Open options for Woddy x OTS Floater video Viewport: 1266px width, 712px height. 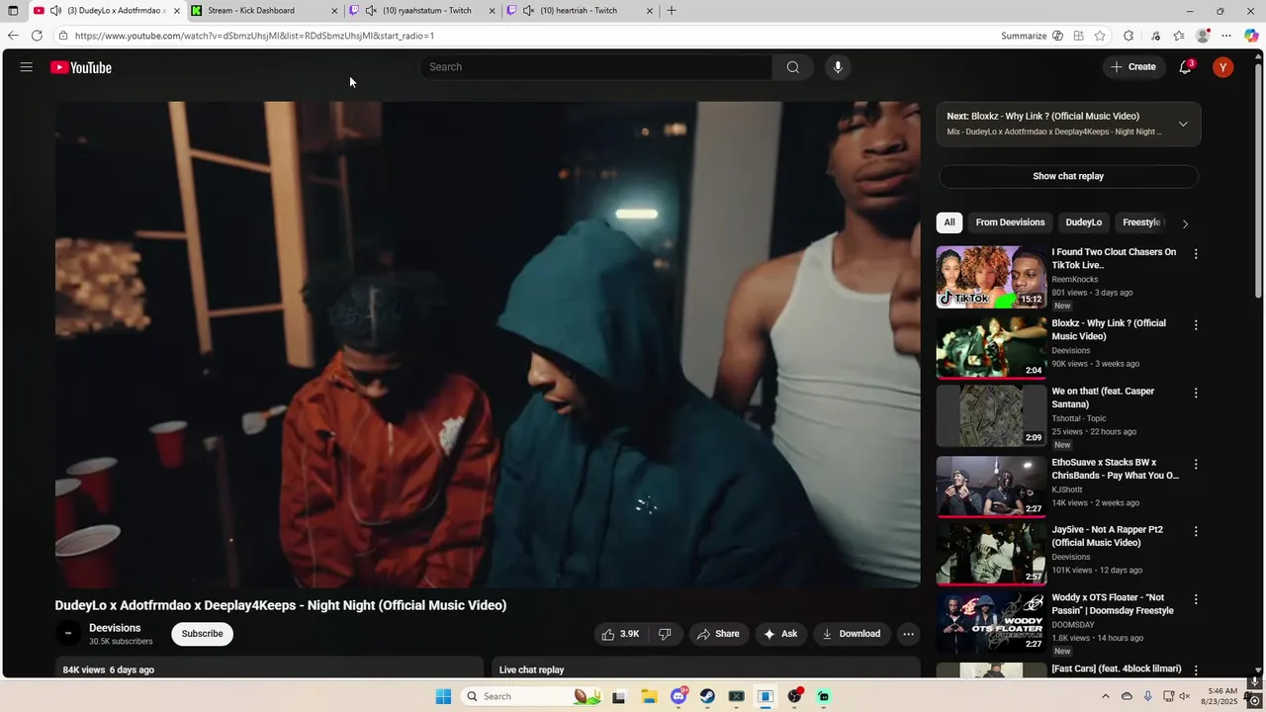point(1196,599)
